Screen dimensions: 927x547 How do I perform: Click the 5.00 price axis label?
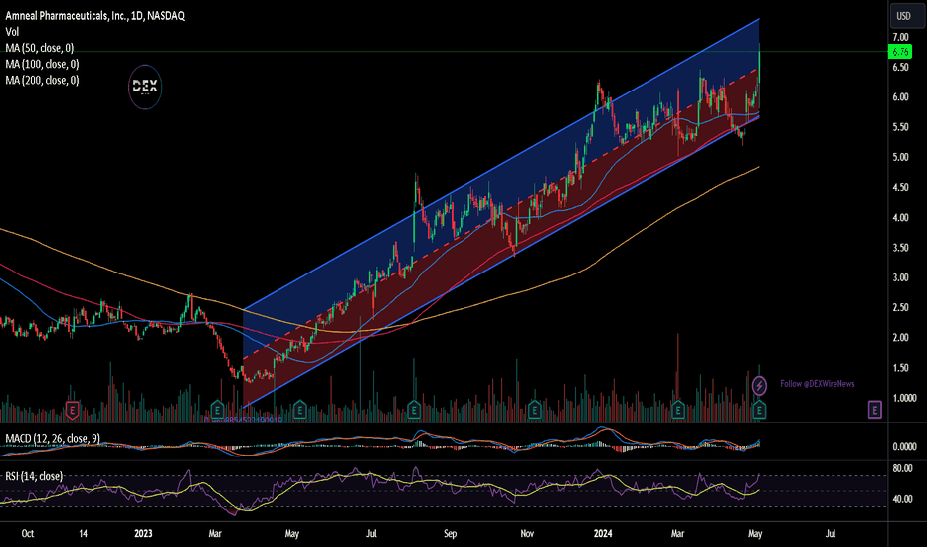[x=900, y=157]
